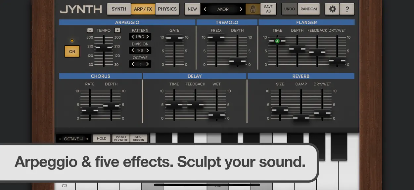
Task: Toggle the arpeggio ON button
Action: (x=72, y=51)
